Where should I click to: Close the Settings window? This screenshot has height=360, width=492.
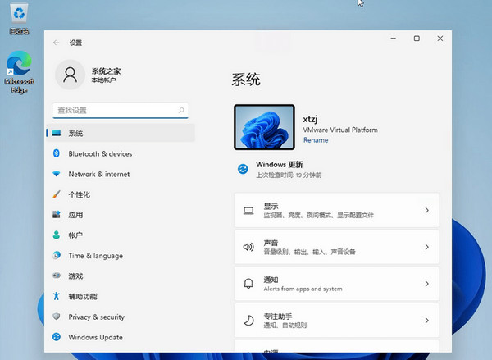[440, 39]
